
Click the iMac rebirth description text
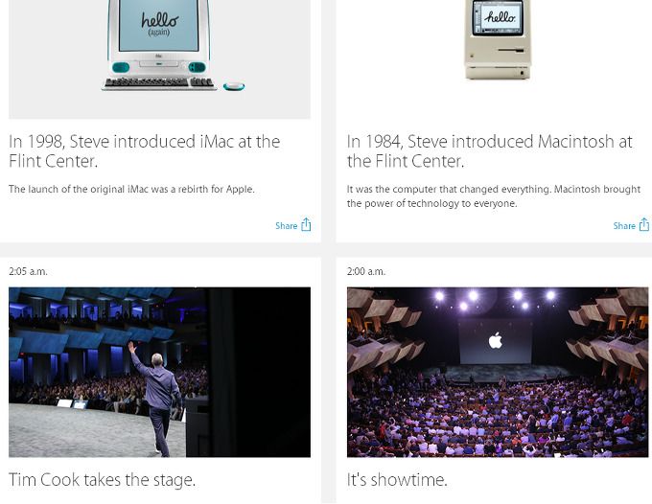131,189
